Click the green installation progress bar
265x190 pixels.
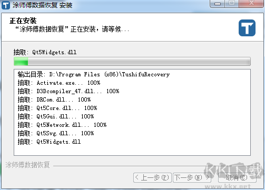132,62
